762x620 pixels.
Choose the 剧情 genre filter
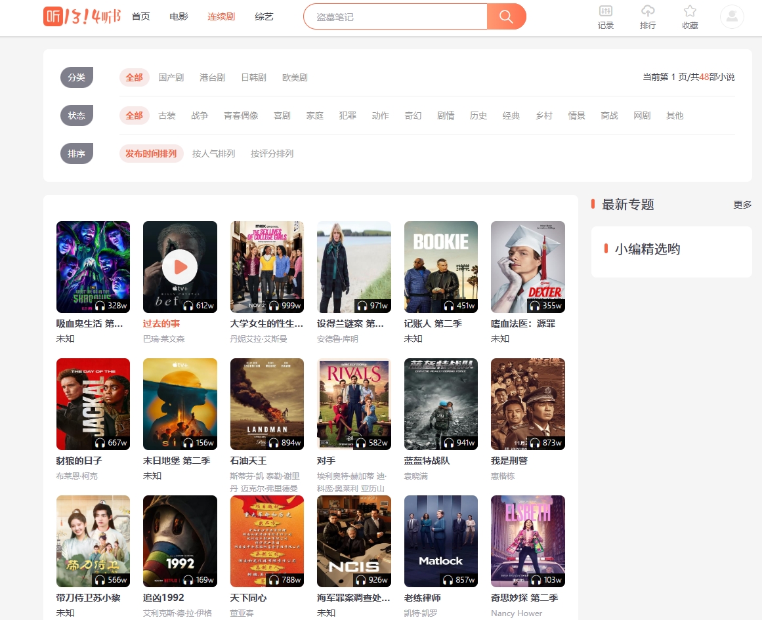pyautogui.click(x=446, y=115)
